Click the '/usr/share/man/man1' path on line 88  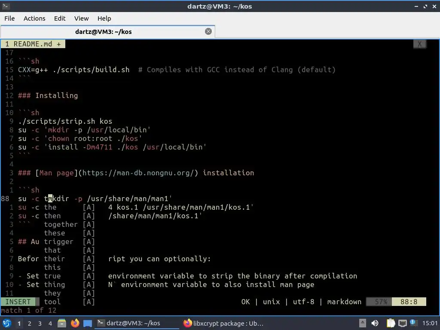(128, 199)
